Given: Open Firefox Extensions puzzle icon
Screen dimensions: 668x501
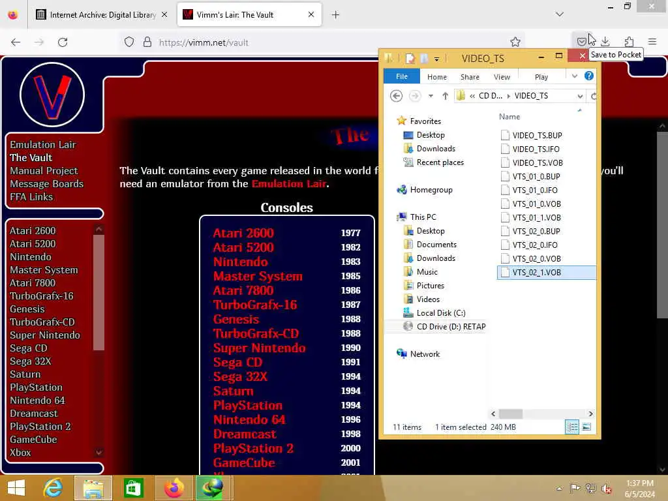Looking at the screenshot, I should [x=629, y=42].
